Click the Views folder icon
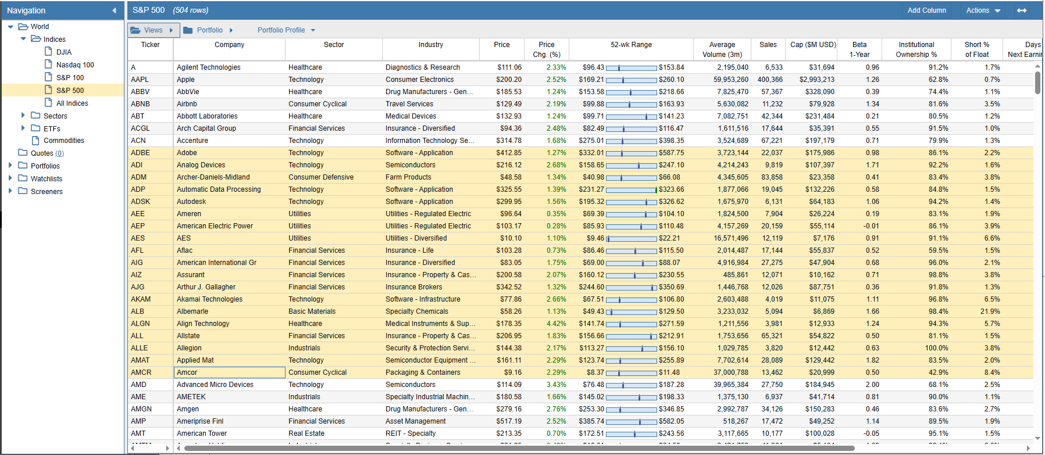 pos(135,30)
